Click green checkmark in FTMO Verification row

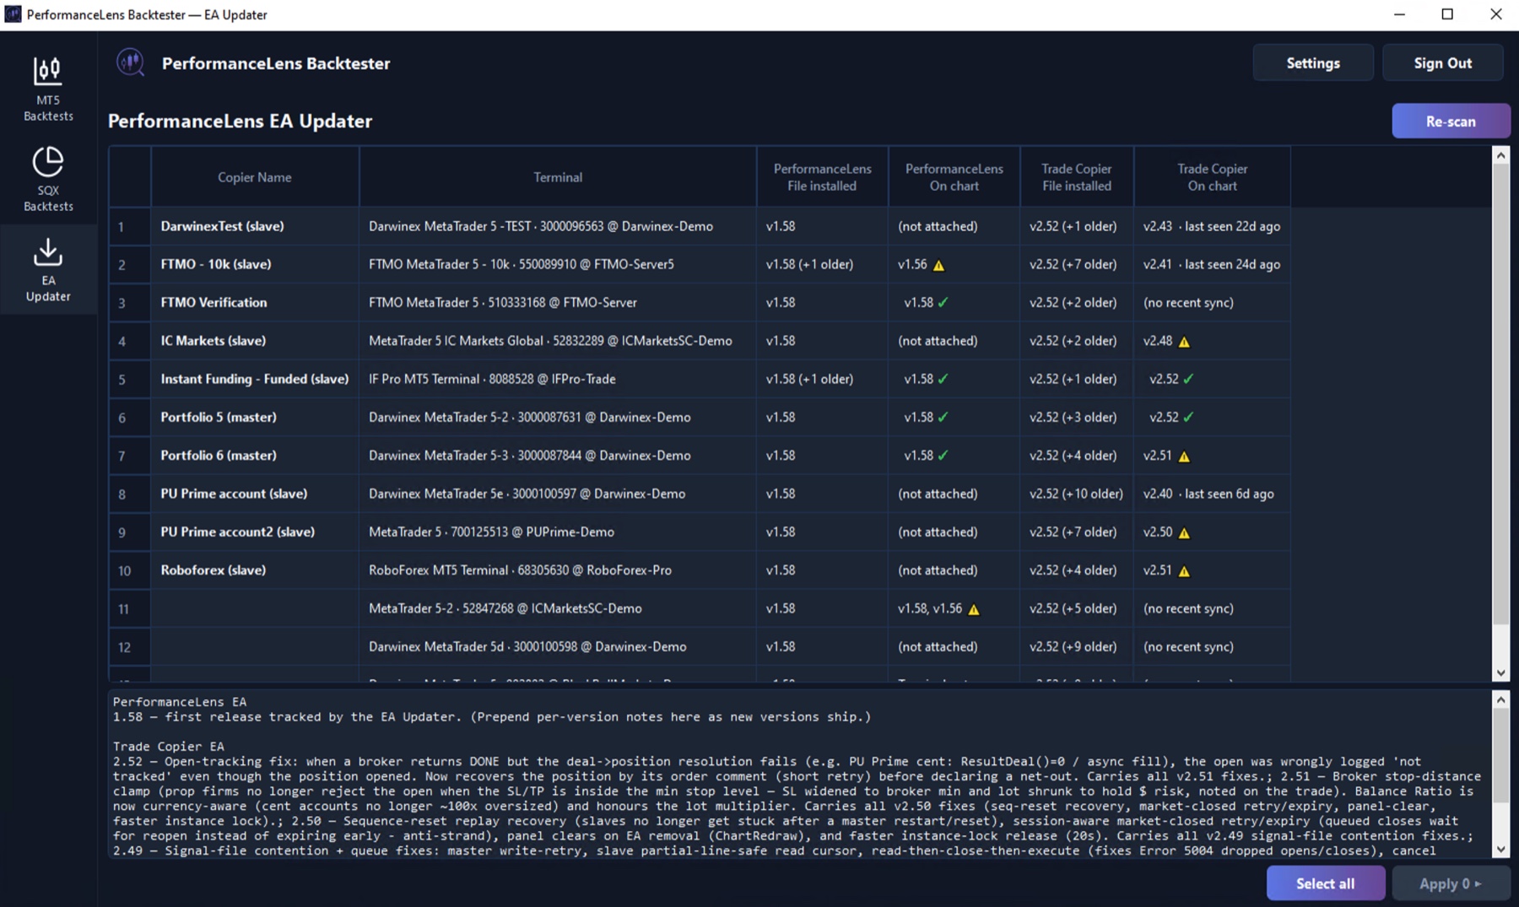[x=943, y=302]
